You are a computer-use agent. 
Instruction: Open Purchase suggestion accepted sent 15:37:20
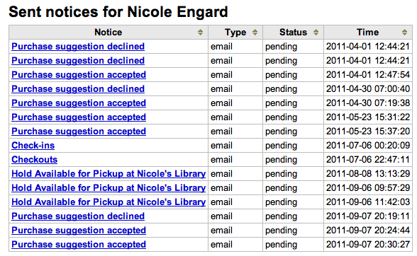[79, 132]
